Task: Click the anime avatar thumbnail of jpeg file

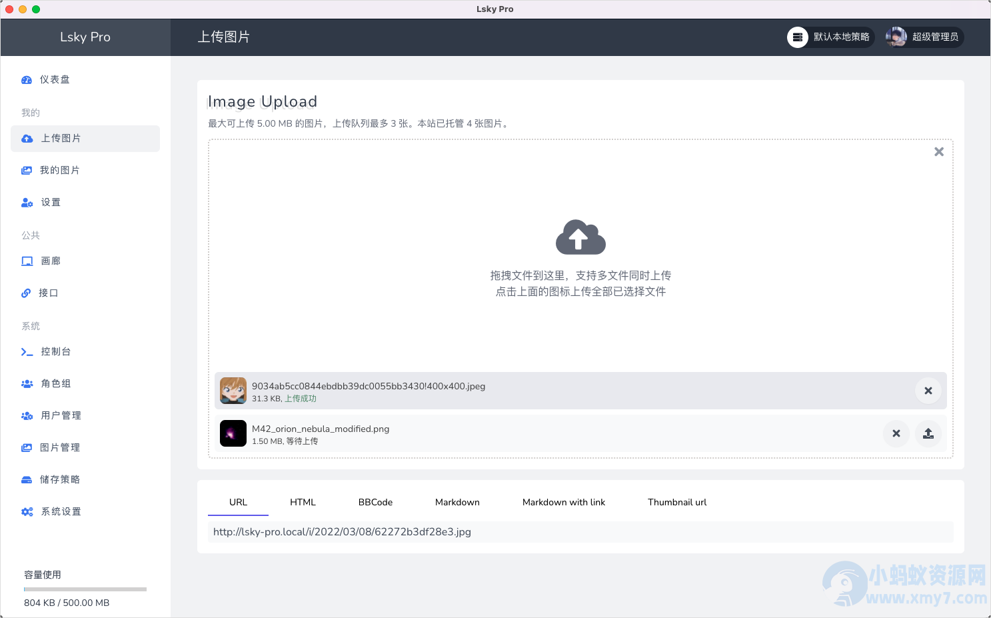Action: (x=233, y=391)
